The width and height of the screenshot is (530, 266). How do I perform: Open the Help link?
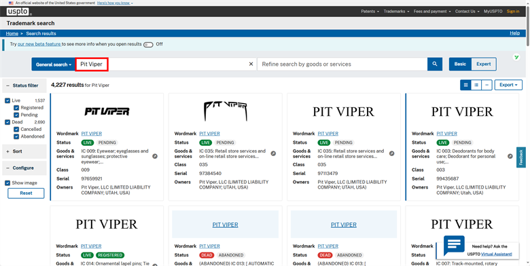pyautogui.click(x=515, y=33)
